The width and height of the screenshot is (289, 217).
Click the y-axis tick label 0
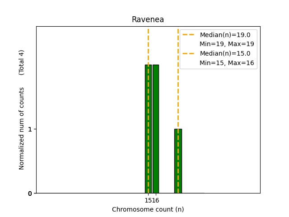(x=30, y=193)
